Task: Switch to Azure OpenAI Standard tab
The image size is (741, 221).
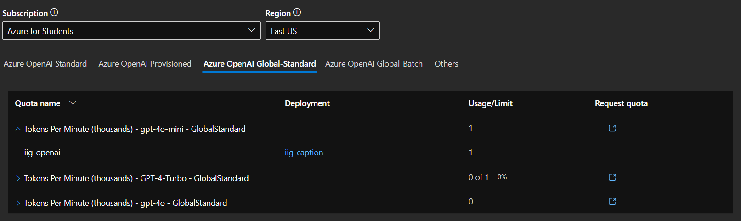Action: 45,64
